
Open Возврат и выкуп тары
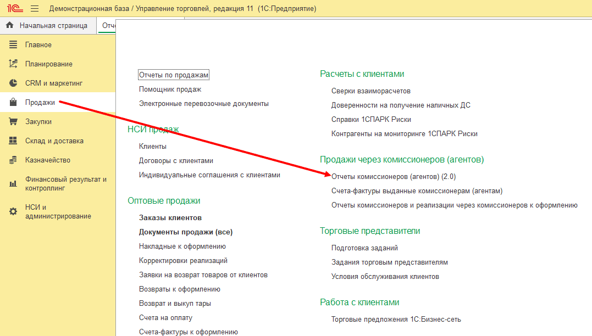pos(175,304)
